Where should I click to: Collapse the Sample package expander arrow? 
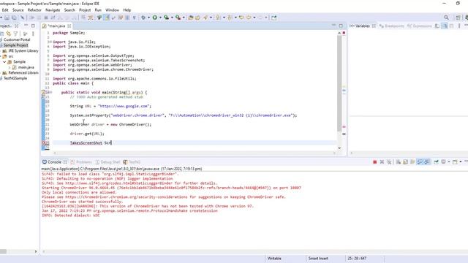click(x=4, y=61)
